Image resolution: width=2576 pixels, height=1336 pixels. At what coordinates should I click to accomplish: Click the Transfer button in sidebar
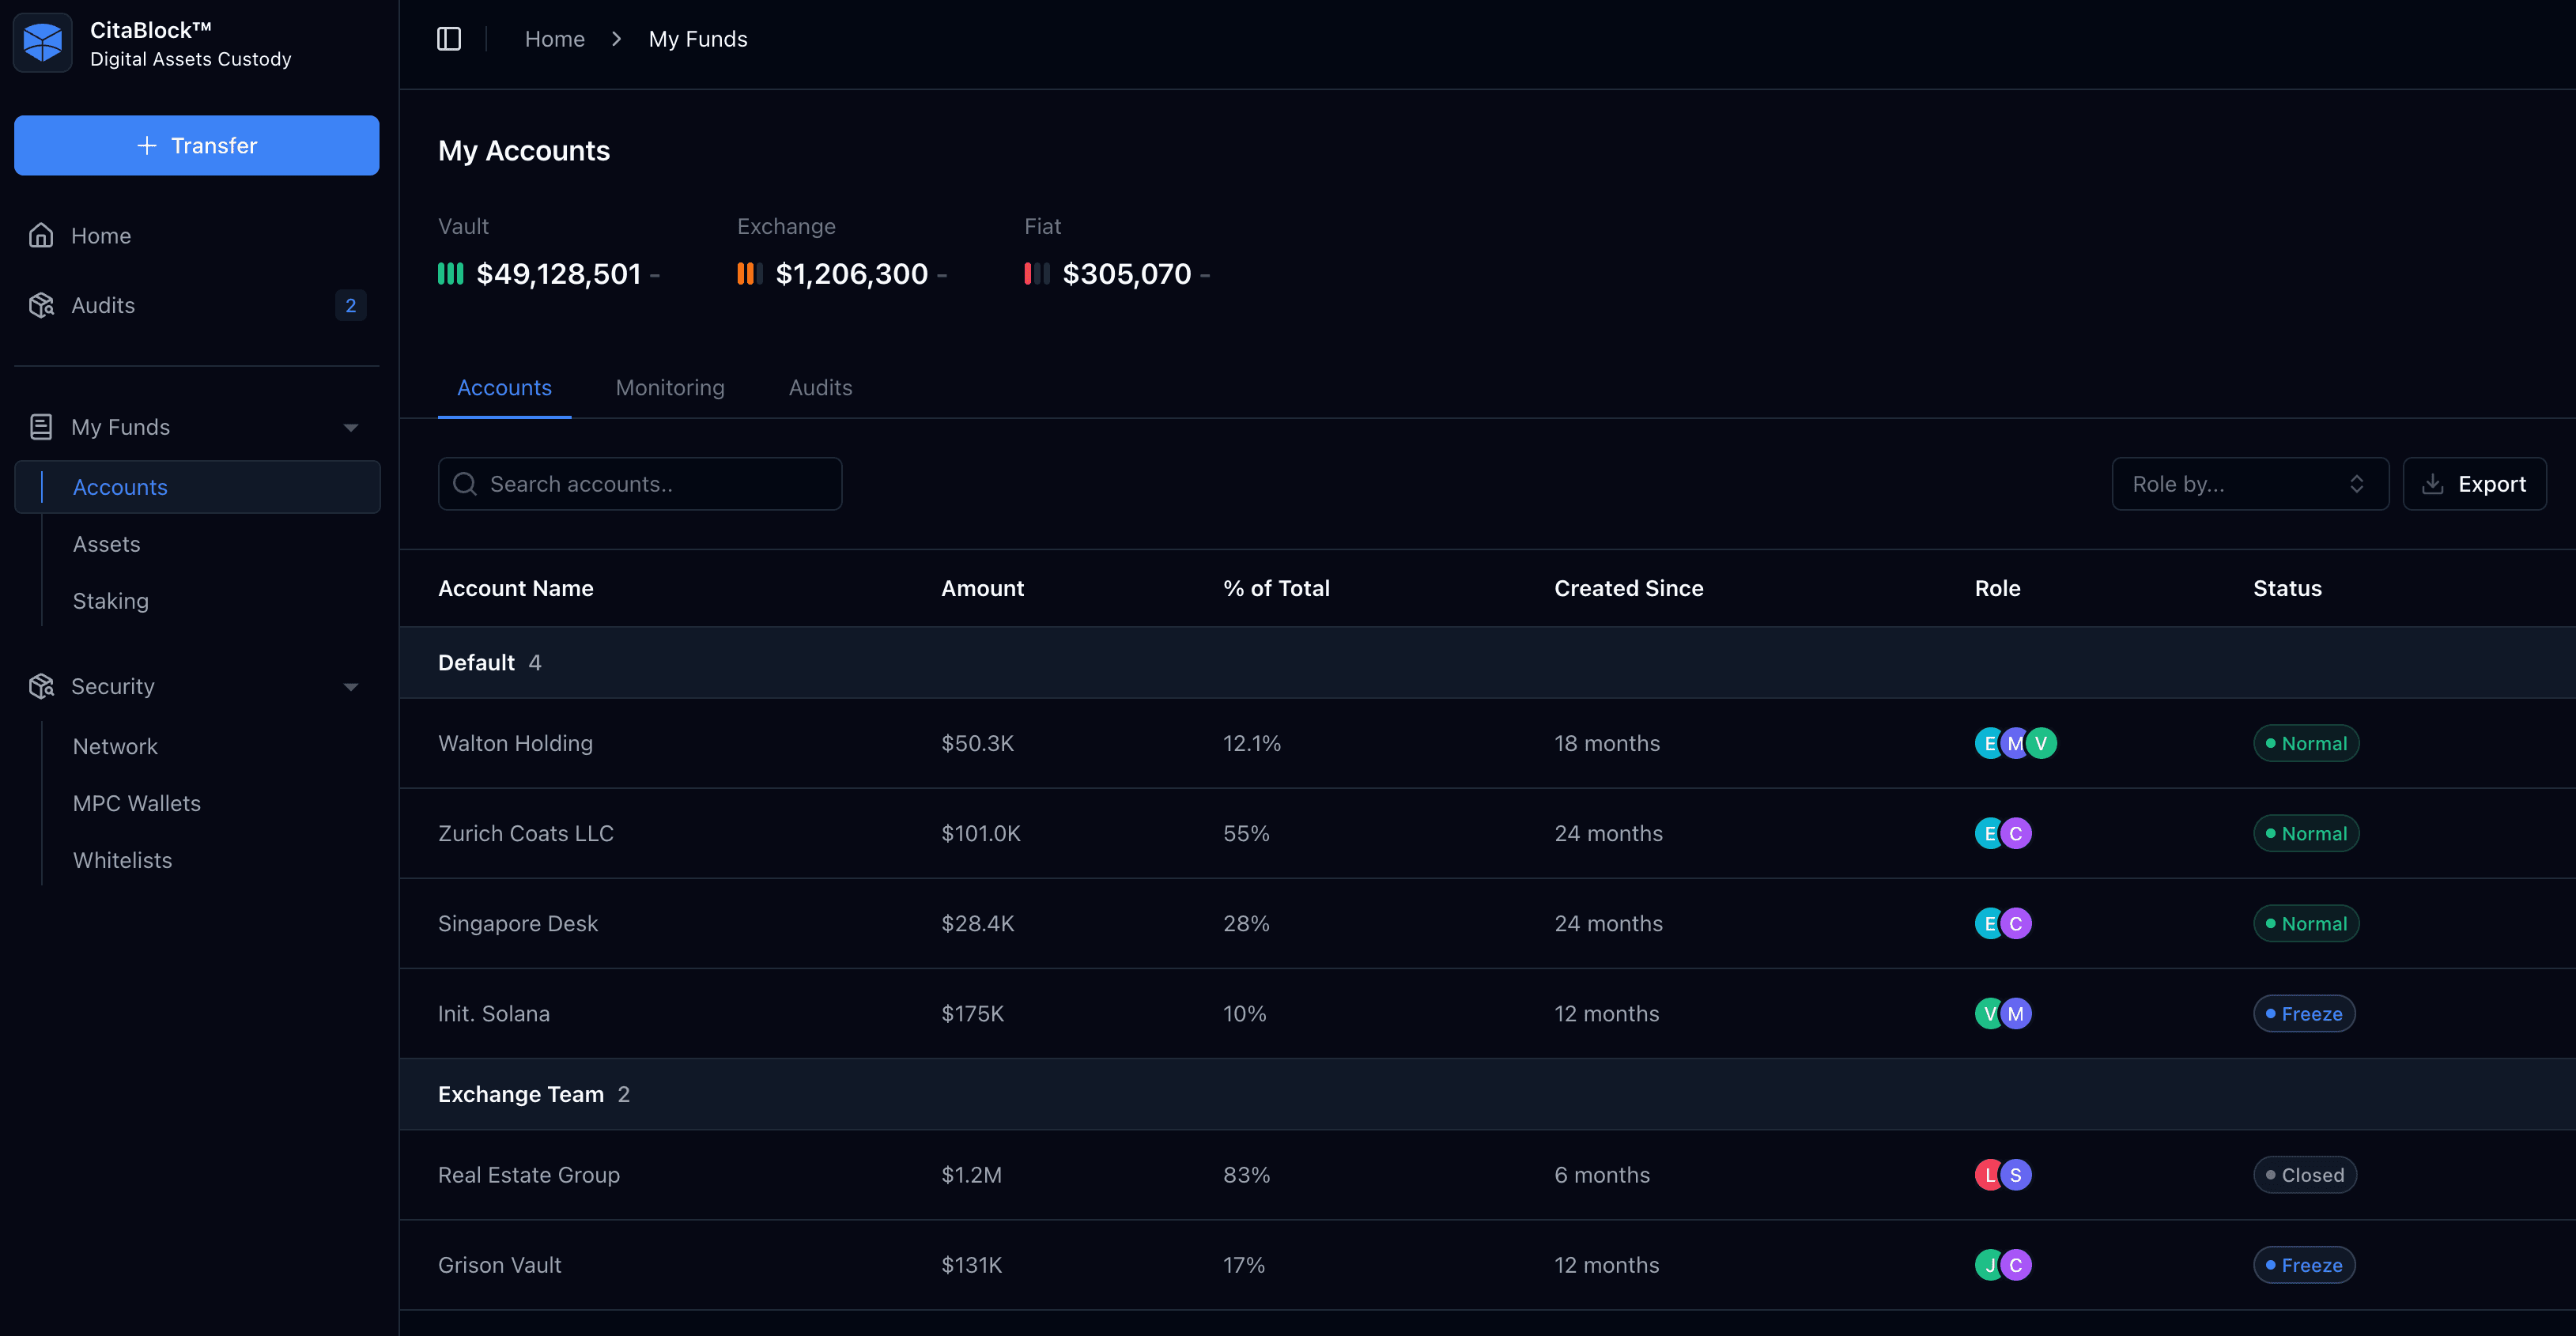tap(196, 145)
